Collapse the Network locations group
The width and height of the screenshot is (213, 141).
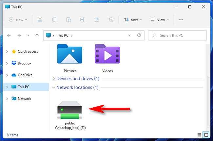pyautogui.click(x=53, y=87)
